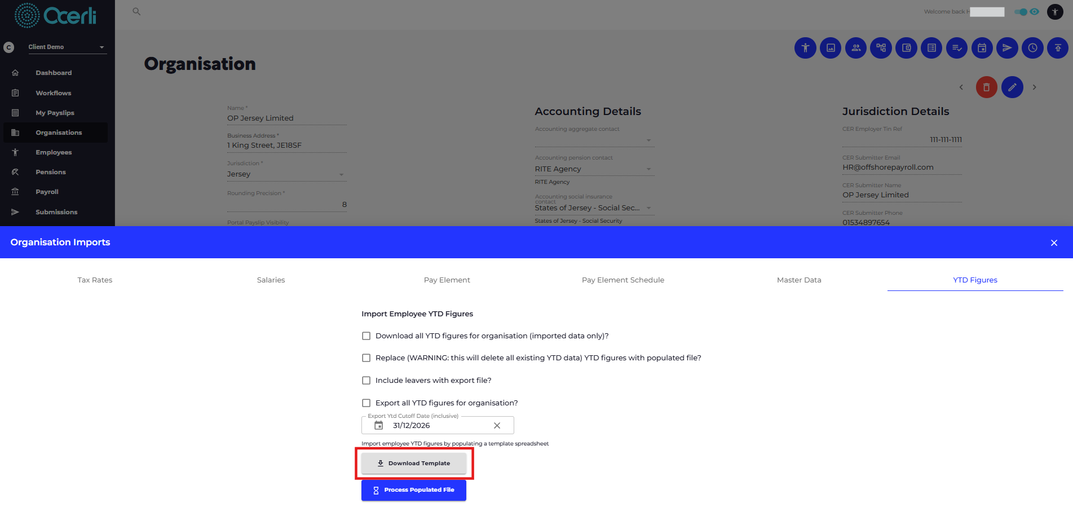Check Download all YTD figures for organisation
Viewport: 1073px width, 525px height.
point(367,336)
